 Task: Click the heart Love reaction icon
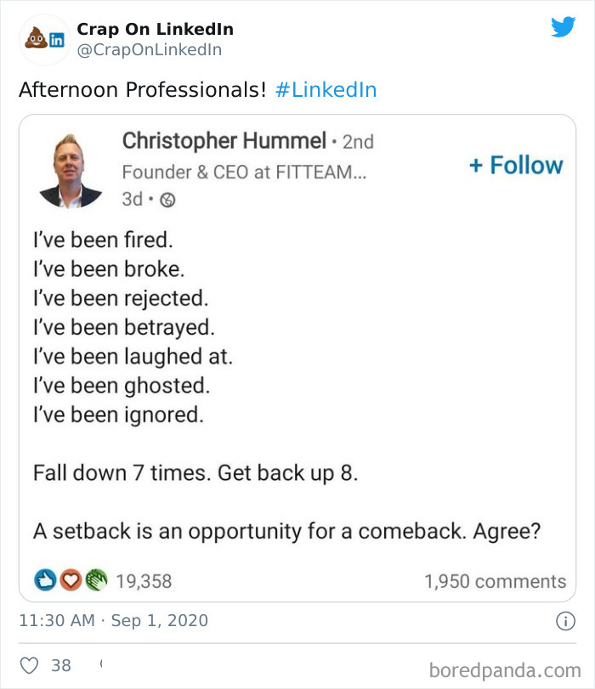point(70,581)
